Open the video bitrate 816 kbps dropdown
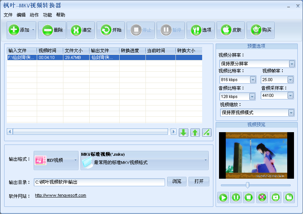303x214 pixels. point(253,80)
